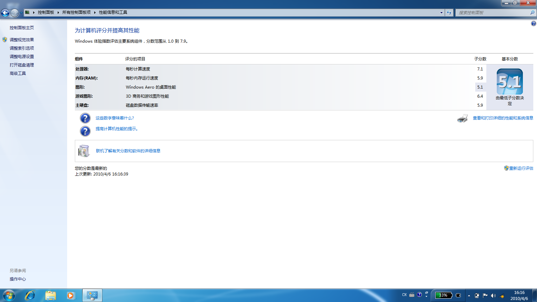Click the 5.1 base score badge
This screenshot has width=537, height=302.
[510, 82]
